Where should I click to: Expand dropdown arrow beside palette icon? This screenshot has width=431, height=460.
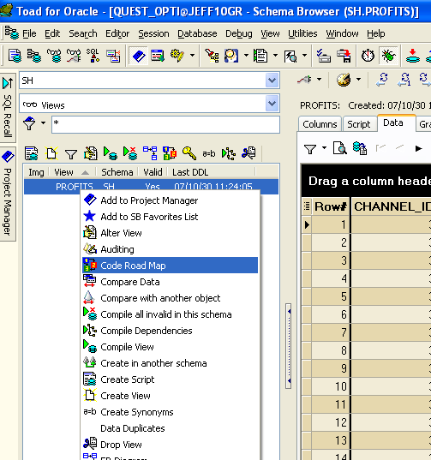(358, 79)
